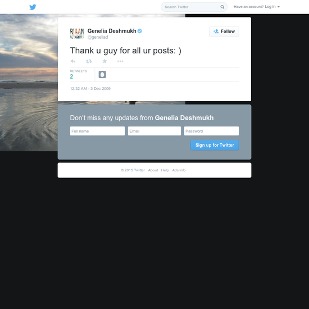
Task: Retweet using the retweet icon
Action: click(x=89, y=61)
